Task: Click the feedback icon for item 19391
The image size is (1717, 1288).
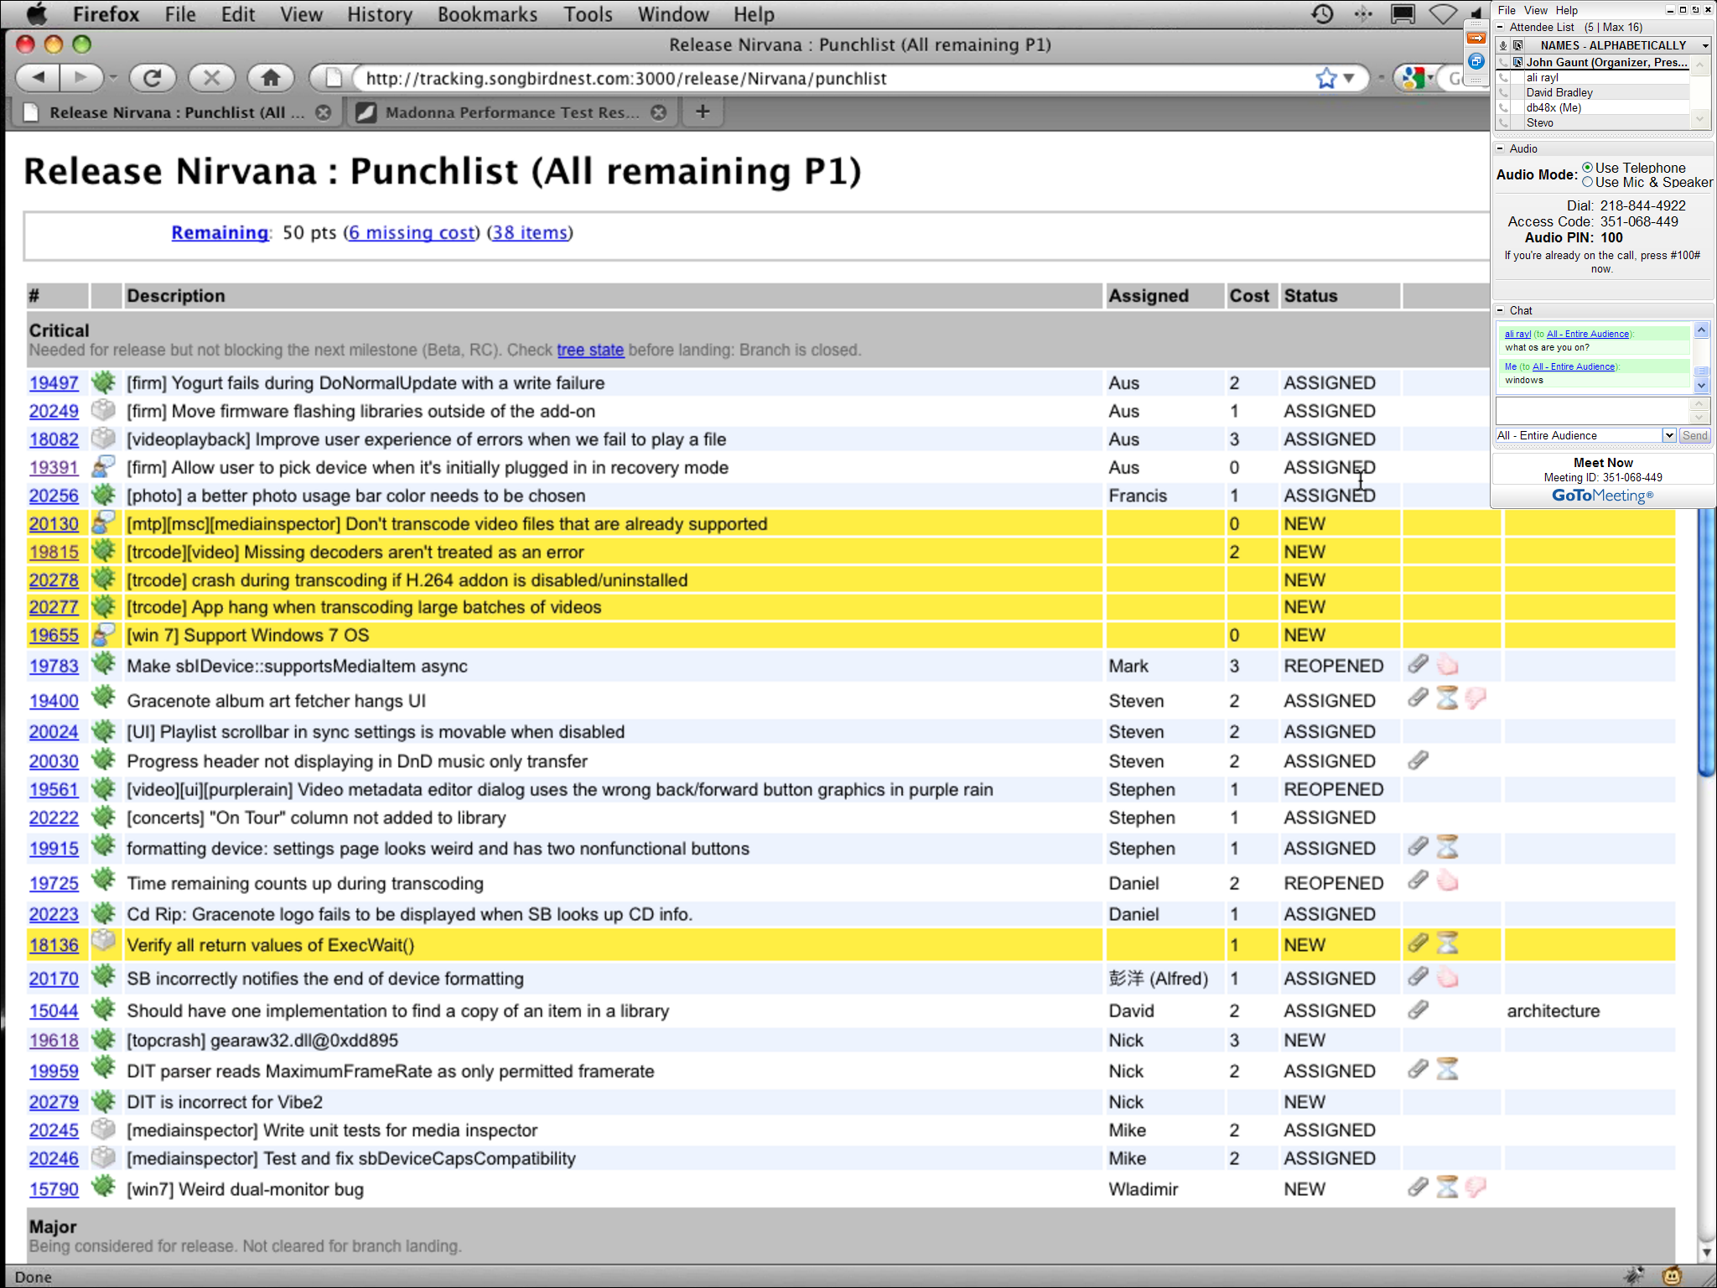Action: pyautogui.click(x=103, y=466)
